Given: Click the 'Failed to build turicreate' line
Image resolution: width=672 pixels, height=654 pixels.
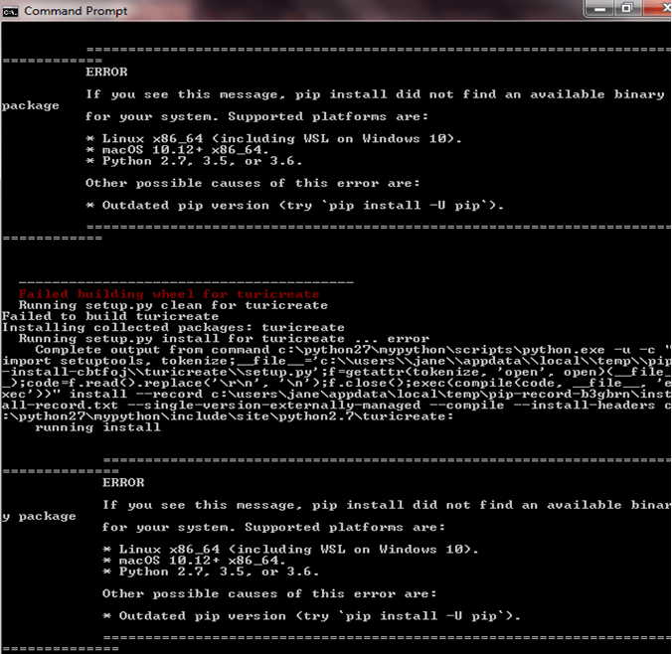Looking at the screenshot, I should (x=110, y=316).
